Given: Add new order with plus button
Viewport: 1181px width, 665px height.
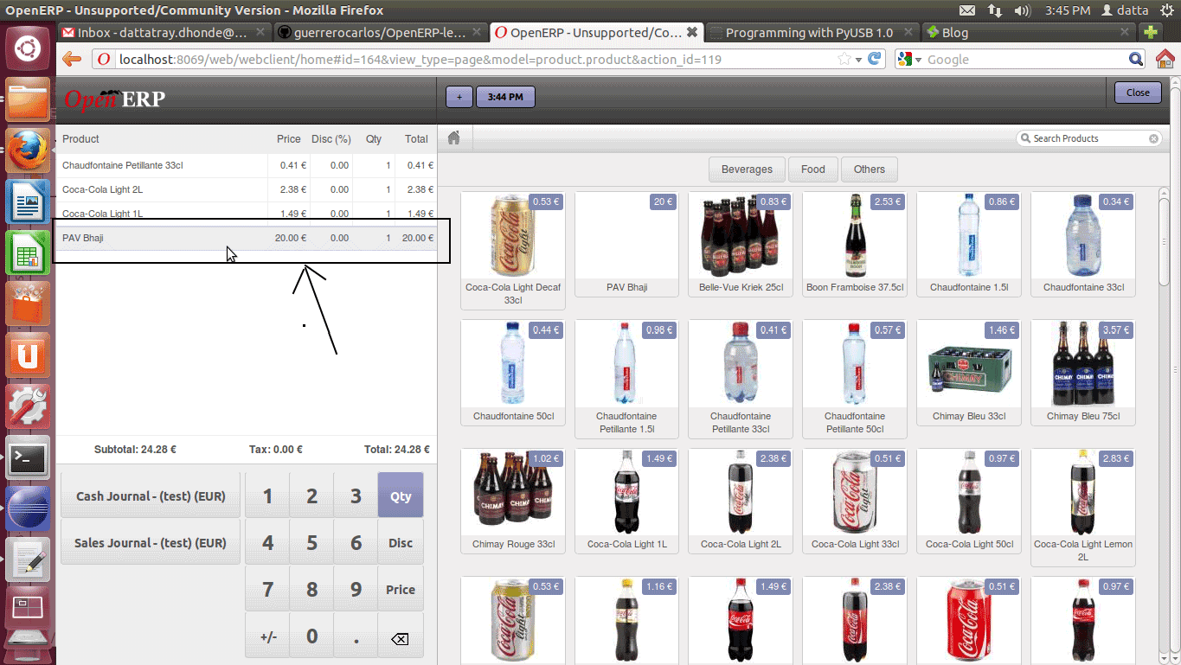Looking at the screenshot, I should click(459, 97).
